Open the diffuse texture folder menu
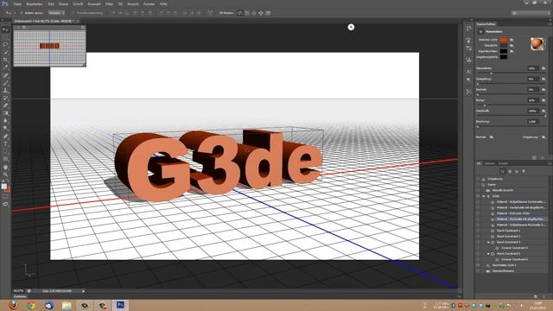The height and width of the screenshot is (311, 553). [x=512, y=40]
